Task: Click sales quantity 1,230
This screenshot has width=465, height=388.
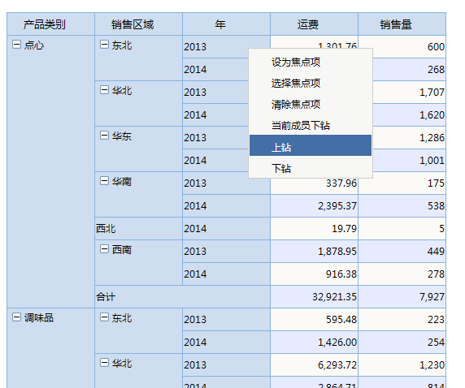Action: [x=402, y=365]
